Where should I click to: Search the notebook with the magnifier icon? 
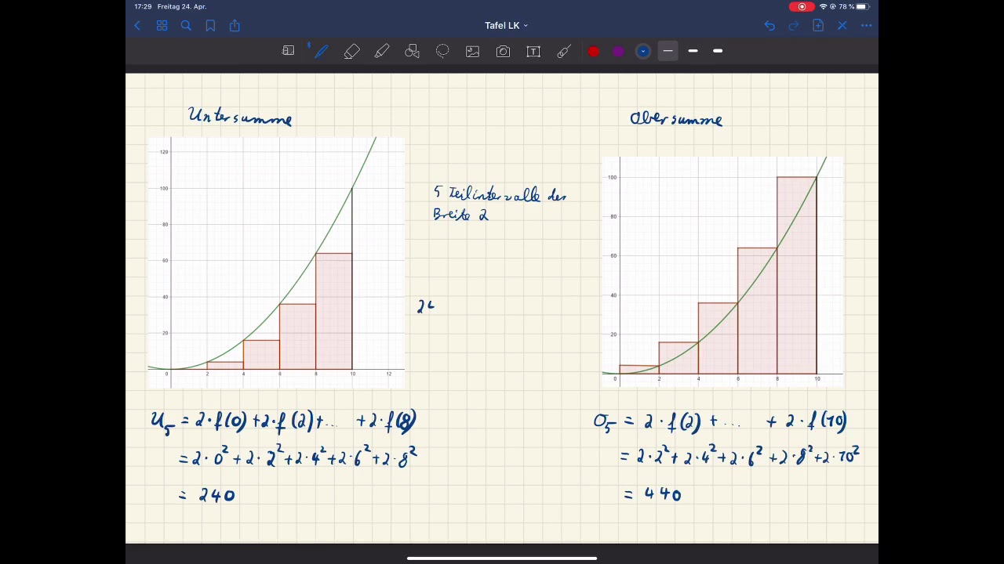(x=186, y=26)
